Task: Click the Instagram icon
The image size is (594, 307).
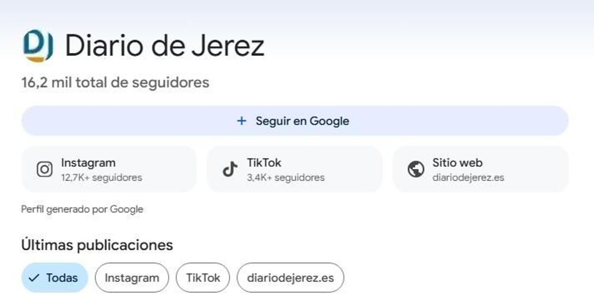Action: tap(44, 169)
